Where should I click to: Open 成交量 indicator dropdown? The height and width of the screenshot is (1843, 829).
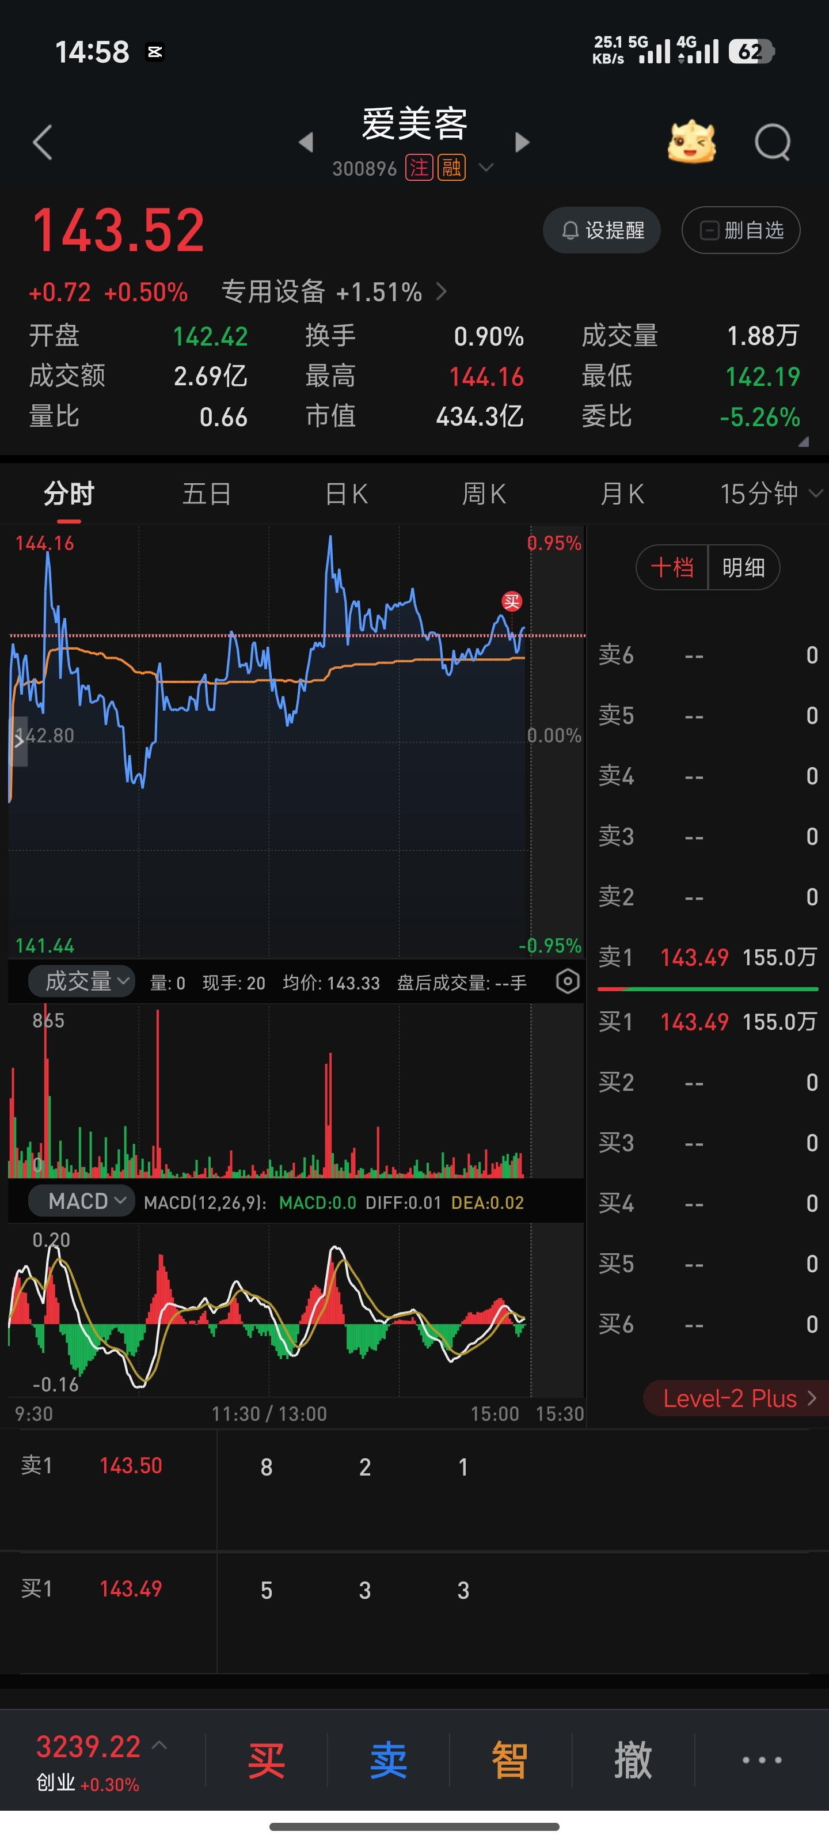(82, 981)
